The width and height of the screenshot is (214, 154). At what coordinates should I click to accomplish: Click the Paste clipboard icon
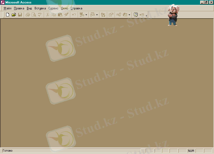(60, 15)
